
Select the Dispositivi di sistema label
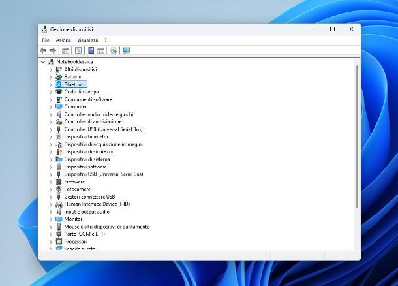tap(87, 159)
